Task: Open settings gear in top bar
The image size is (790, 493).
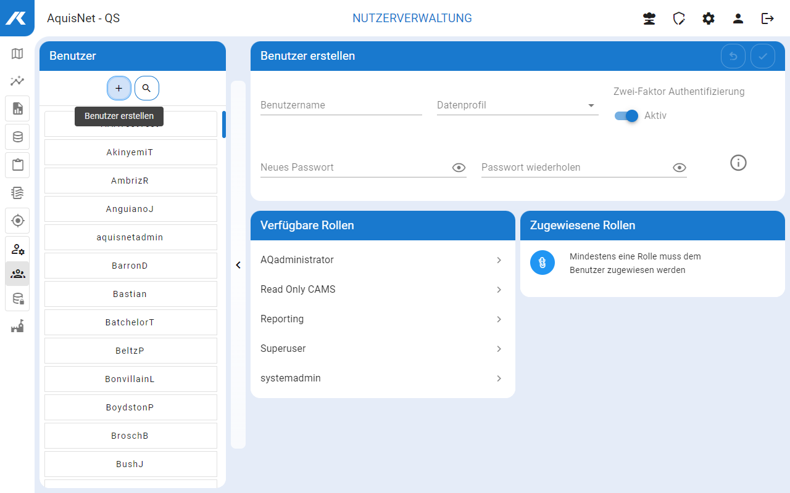Action: (x=709, y=18)
